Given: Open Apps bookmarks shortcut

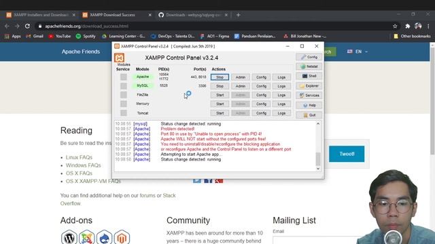Looking at the screenshot, I should (x=13, y=36).
